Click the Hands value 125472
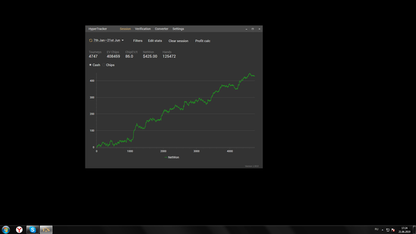The width and height of the screenshot is (416, 234). click(169, 56)
